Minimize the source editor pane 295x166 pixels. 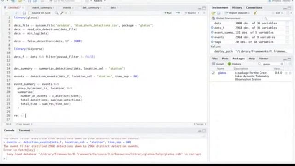200,8
